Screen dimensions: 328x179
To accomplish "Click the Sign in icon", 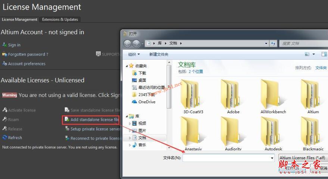I will [x=4, y=44].
